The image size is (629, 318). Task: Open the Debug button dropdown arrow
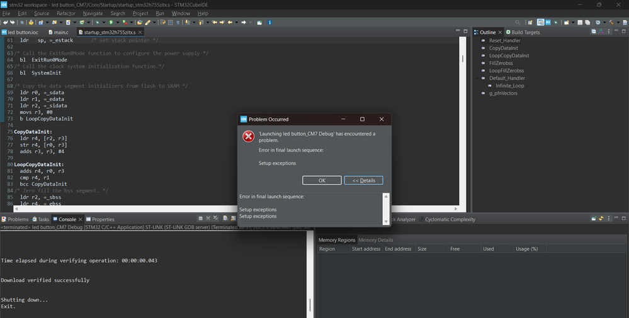pos(104,23)
